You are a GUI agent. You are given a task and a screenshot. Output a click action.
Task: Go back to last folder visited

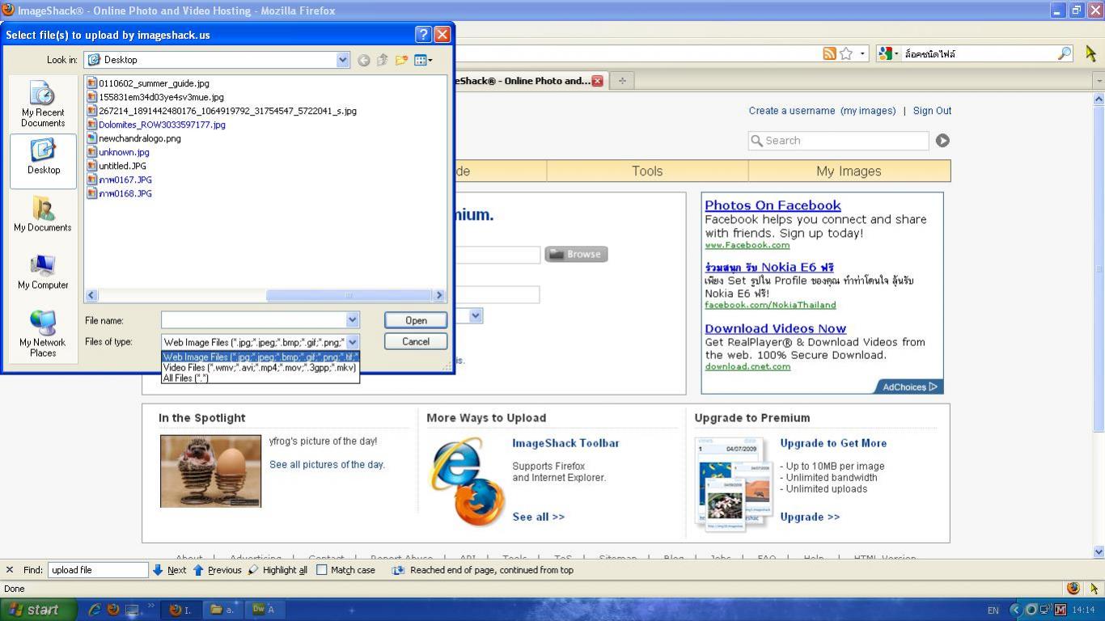(x=364, y=60)
